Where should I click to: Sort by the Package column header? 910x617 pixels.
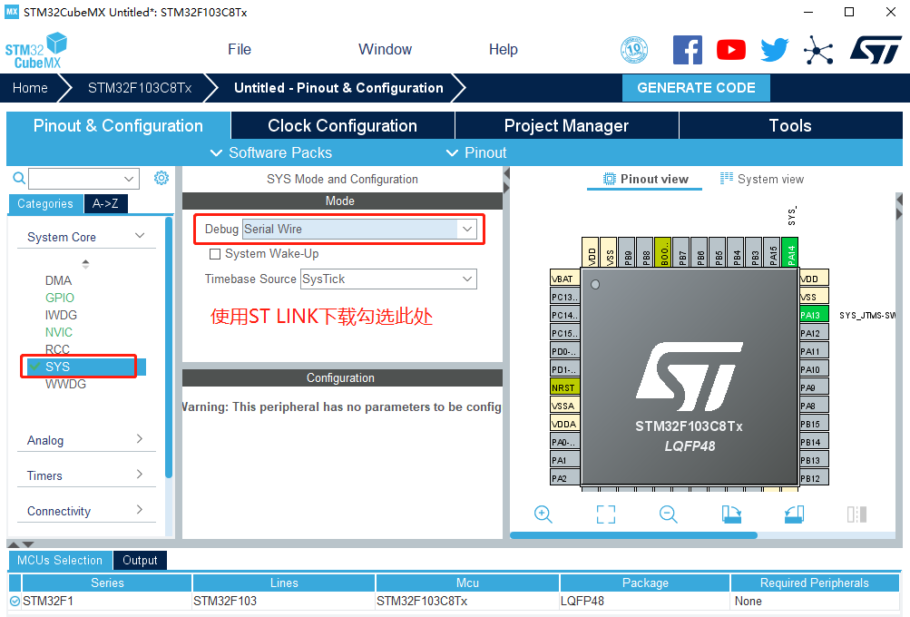pyautogui.click(x=645, y=583)
